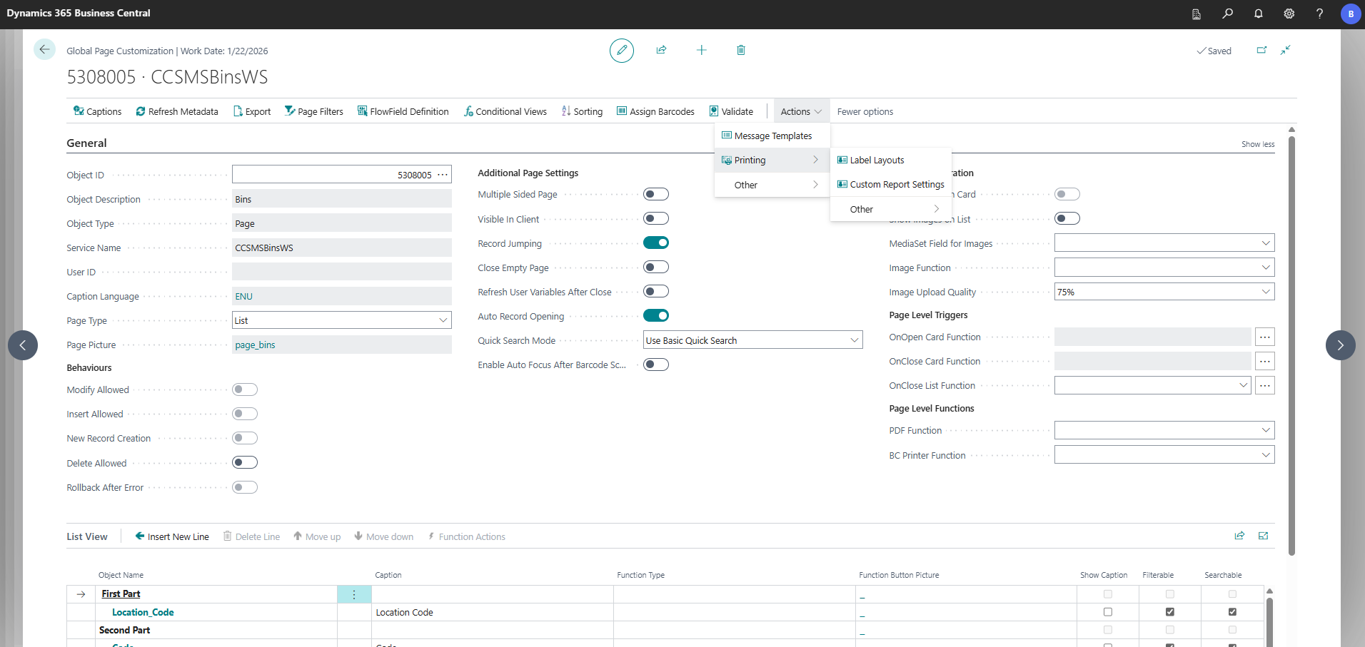1365x647 pixels.
Task: Open the Quick Search Mode dropdown
Action: 854,340
